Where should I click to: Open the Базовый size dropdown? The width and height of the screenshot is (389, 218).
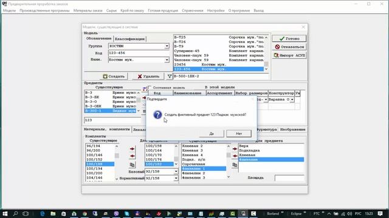[x=176, y=171]
